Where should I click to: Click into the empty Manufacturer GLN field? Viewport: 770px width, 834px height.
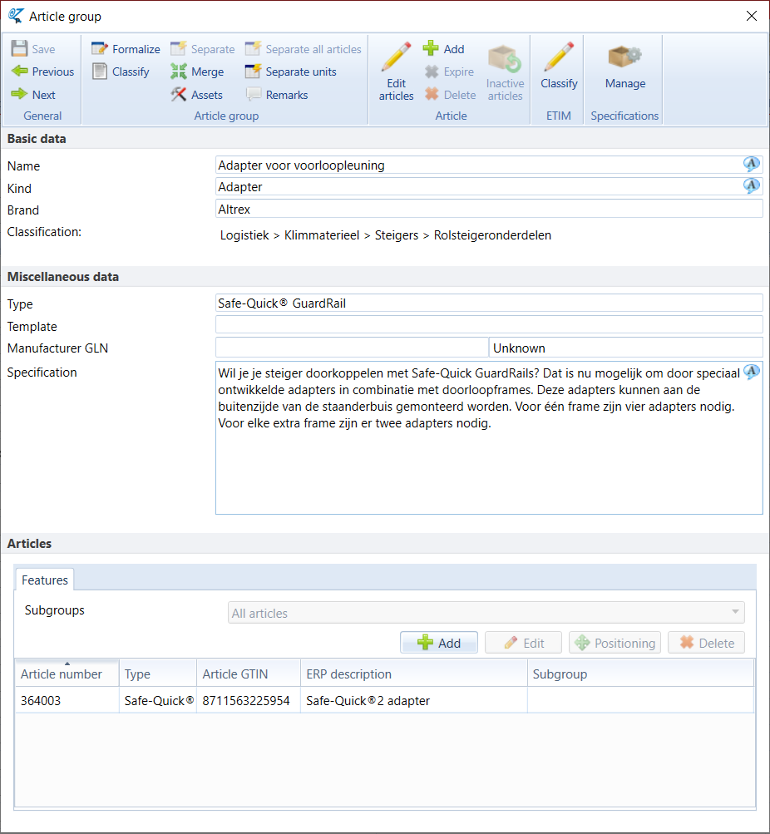(x=352, y=348)
